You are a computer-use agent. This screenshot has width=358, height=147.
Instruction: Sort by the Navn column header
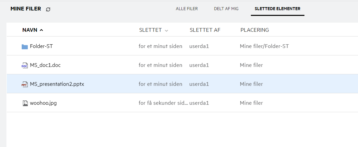pos(29,30)
